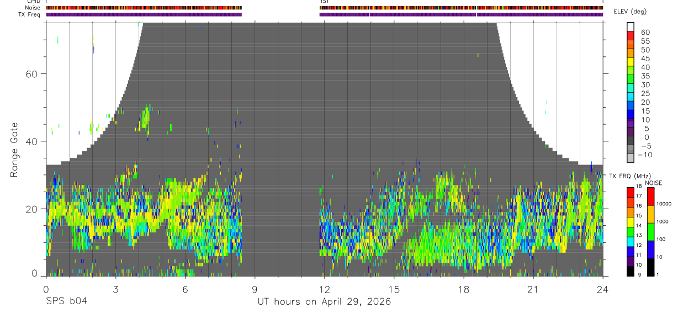Click the 'NOISE' legend title
The width and height of the screenshot is (678, 313).
pyautogui.click(x=653, y=183)
